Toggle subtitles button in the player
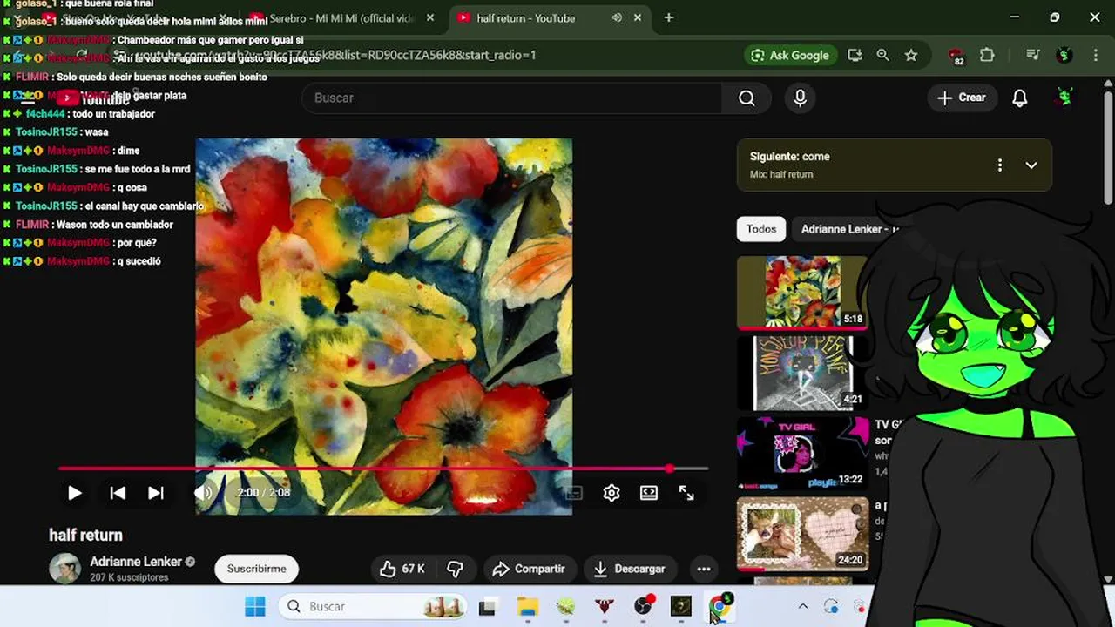Screen dimensions: 1115x627 coord(573,493)
